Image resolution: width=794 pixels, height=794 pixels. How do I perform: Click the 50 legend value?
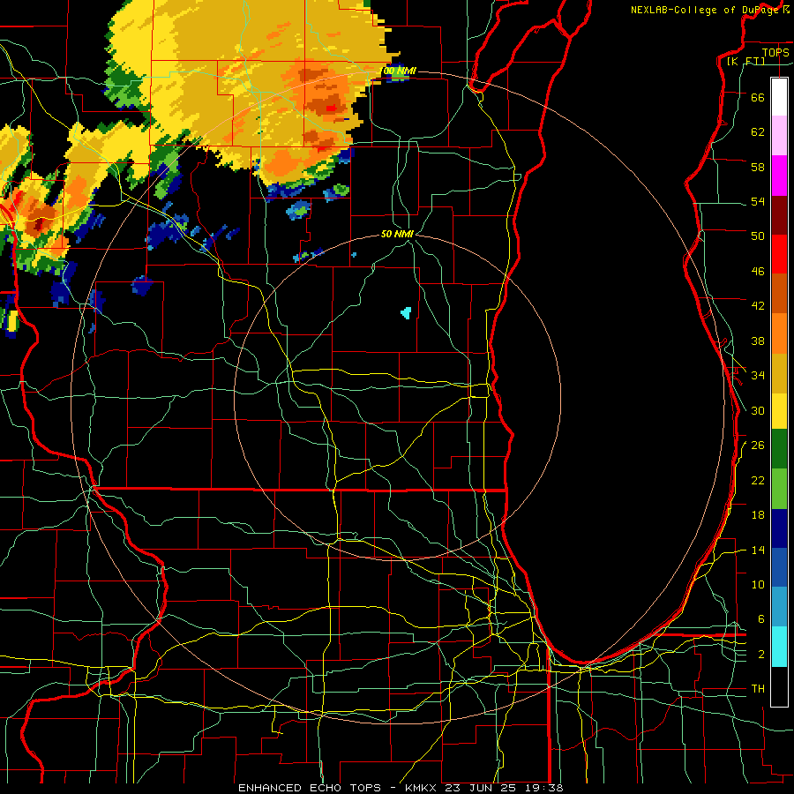(758, 236)
